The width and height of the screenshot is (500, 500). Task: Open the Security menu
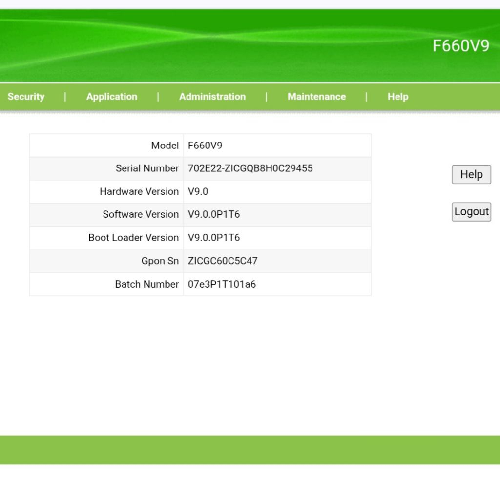(26, 97)
